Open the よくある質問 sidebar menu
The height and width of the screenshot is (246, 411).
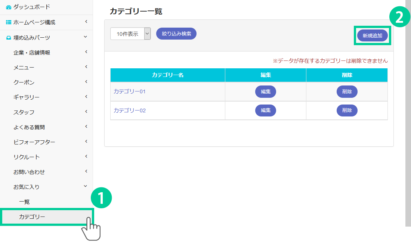(29, 127)
